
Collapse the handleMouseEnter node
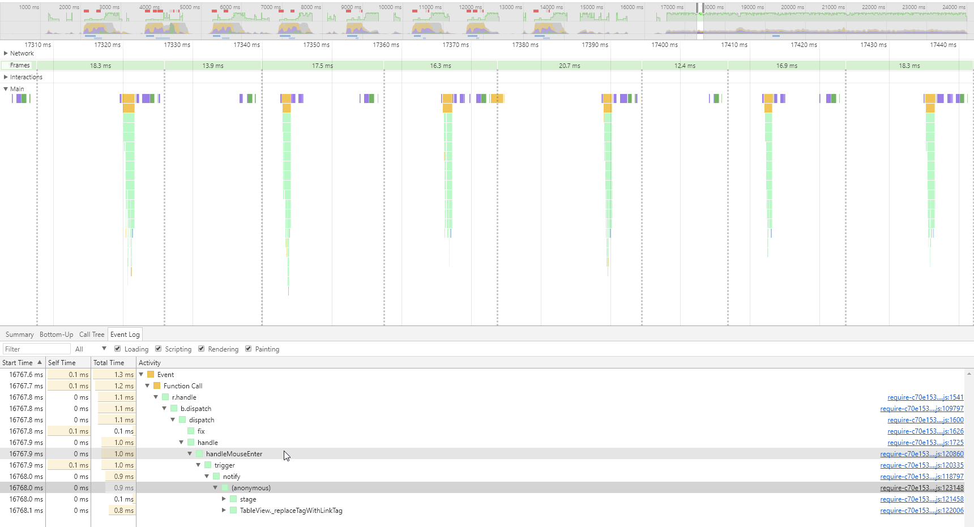click(190, 454)
